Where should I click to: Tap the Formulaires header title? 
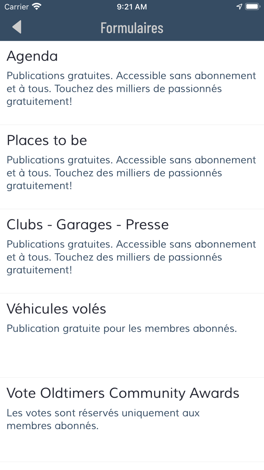click(132, 28)
